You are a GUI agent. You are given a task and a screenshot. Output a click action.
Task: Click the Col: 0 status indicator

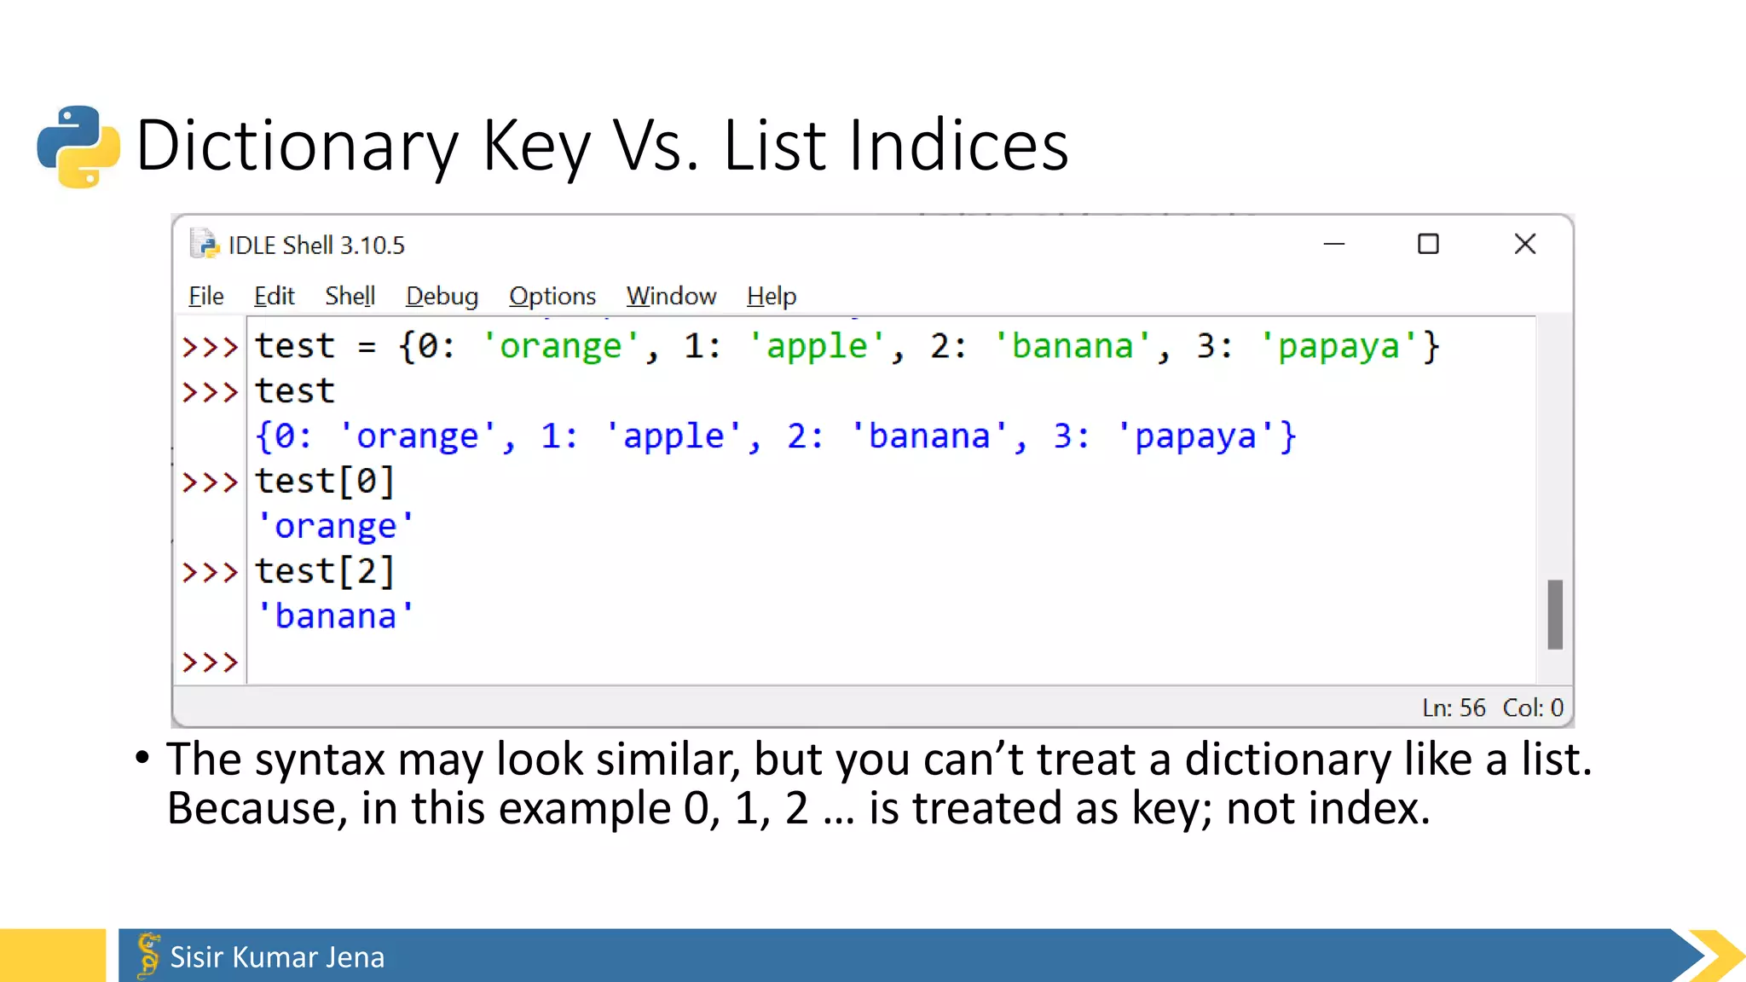click(1533, 708)
